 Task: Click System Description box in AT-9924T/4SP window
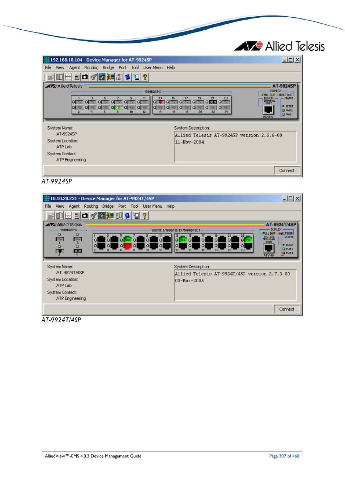(x=235, y=285)
